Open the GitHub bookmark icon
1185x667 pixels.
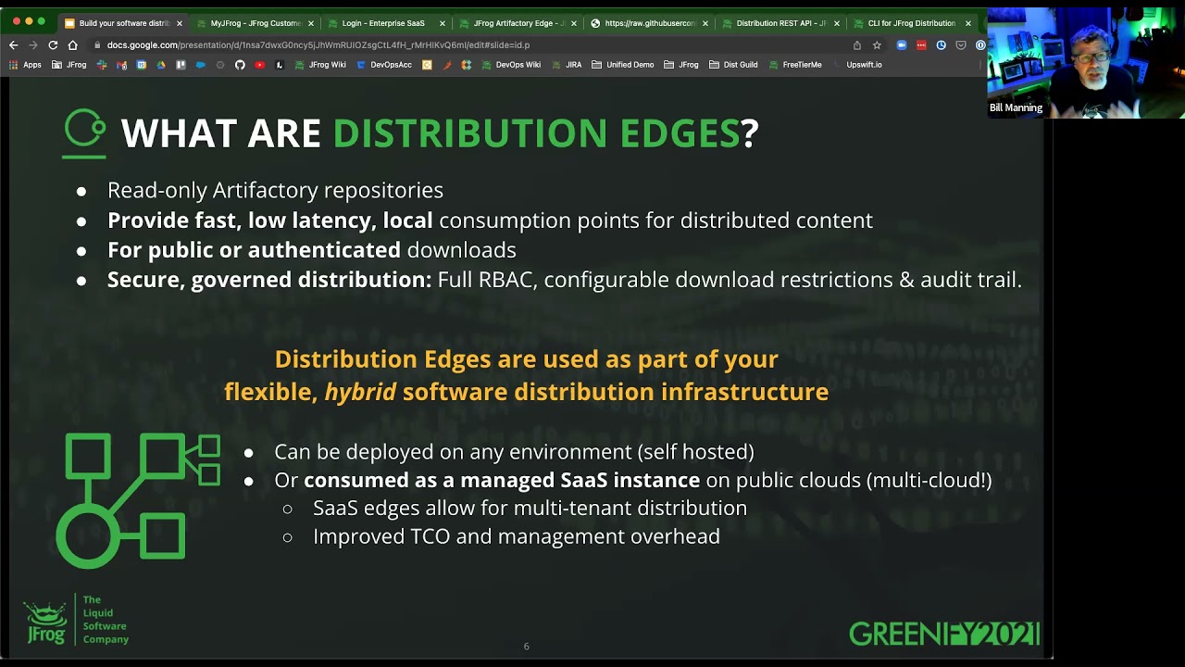tap(240, 65)
